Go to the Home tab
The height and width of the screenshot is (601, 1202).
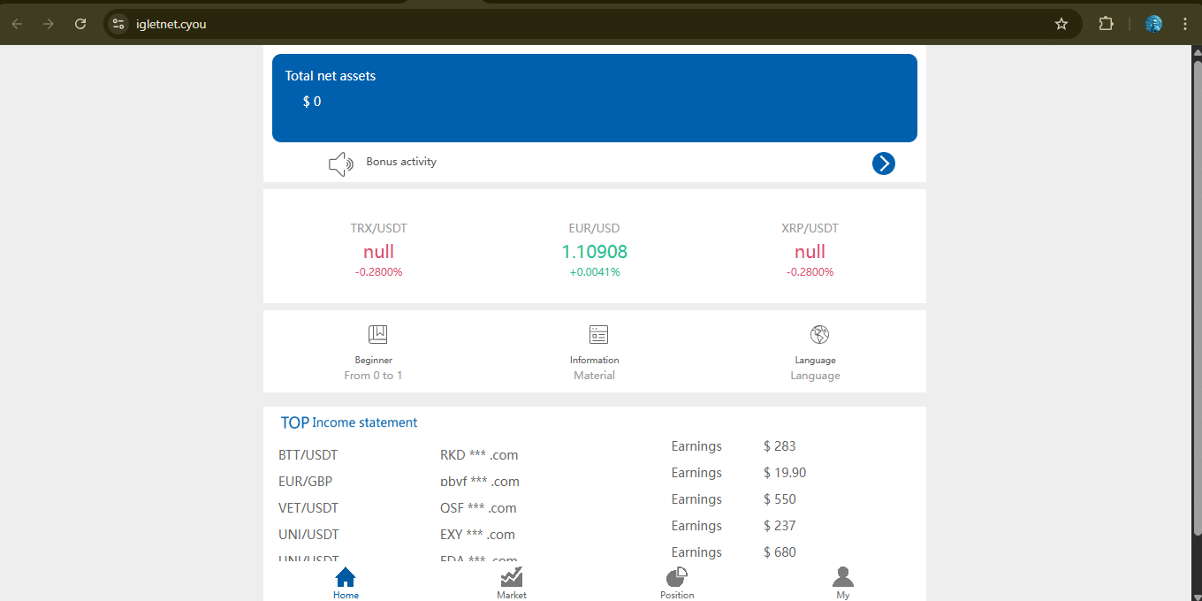(x=346, y=582)
